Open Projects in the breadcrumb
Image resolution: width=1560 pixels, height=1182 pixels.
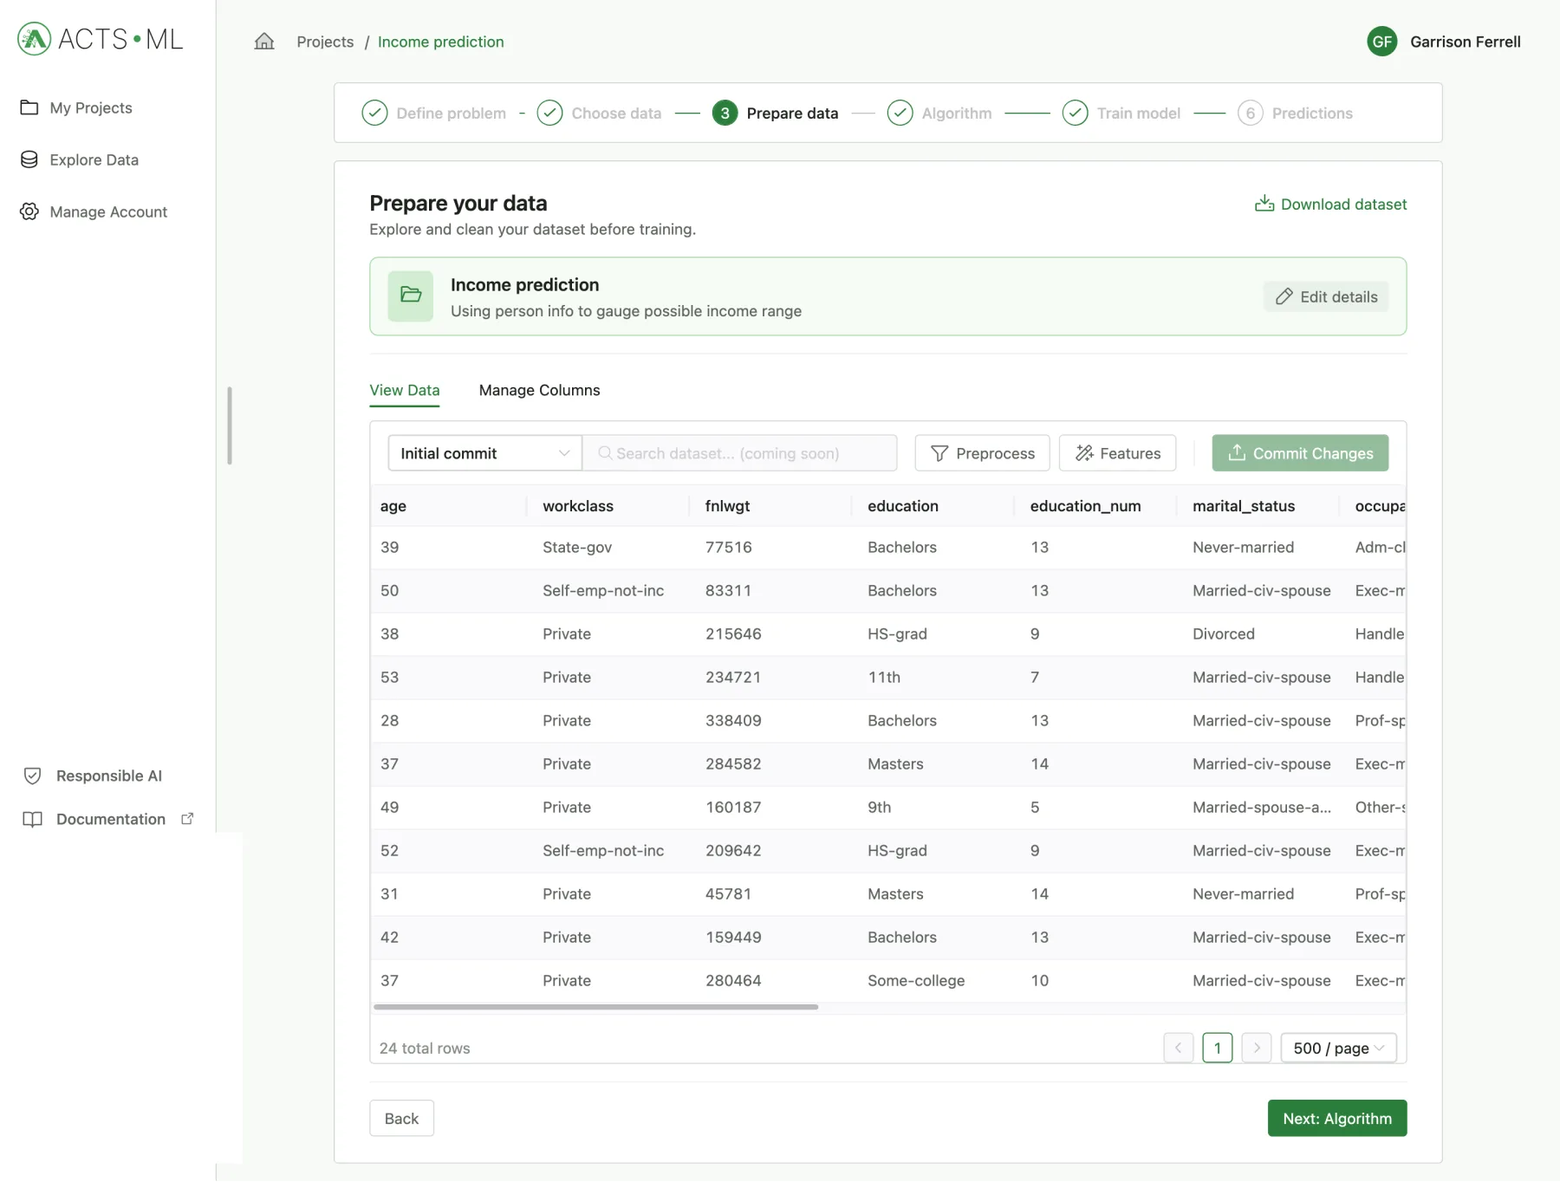(325, 42)
